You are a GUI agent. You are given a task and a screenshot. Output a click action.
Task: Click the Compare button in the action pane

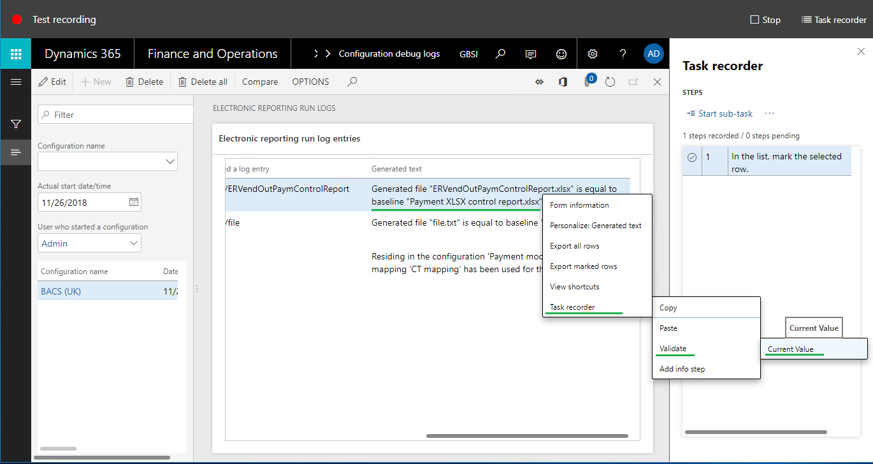pos(259,82)
